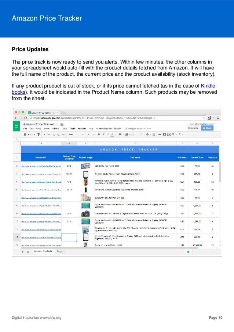Open the text color picker
Viewport: 234px width, 332px height.
(x=113, y=135)
